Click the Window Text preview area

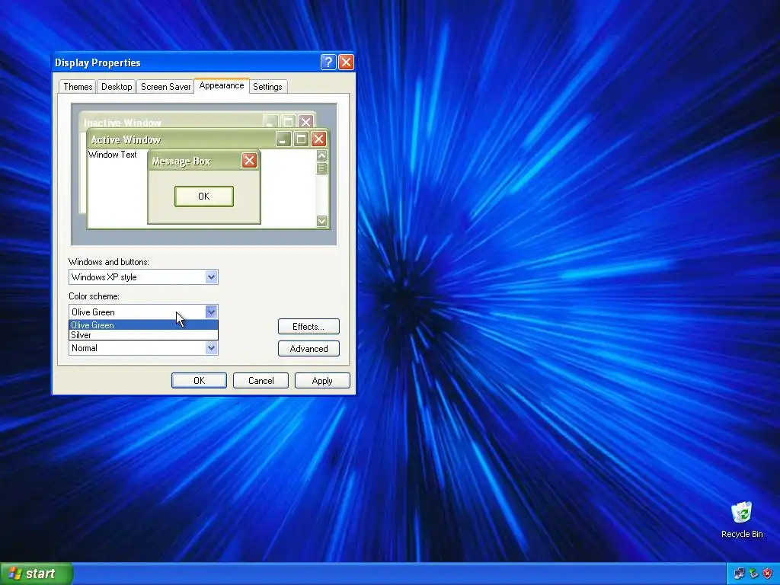tap(113, 155)
